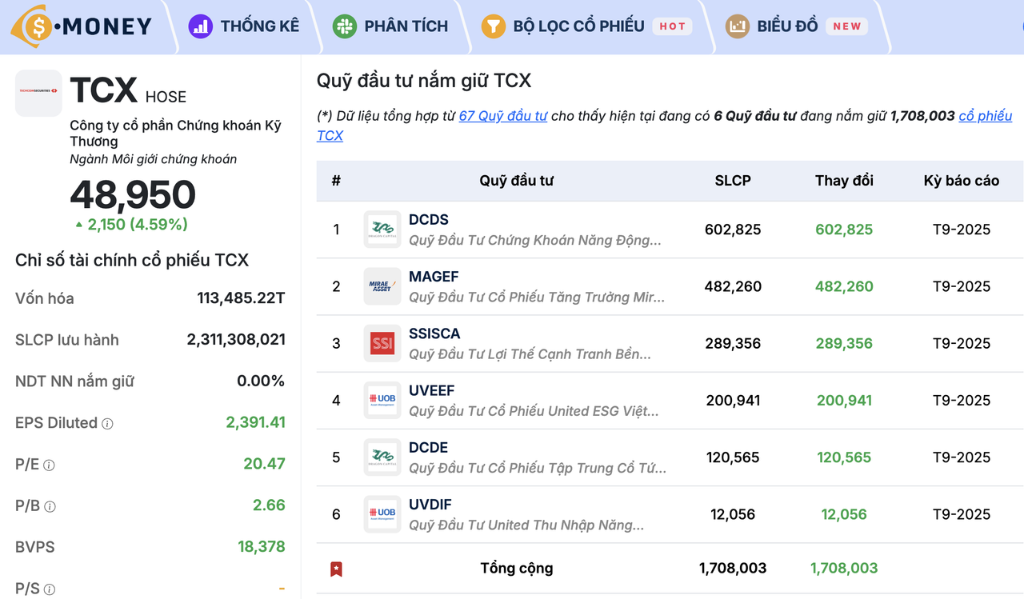Screen dimensions: 1024x599
Task: Click the EPS Diluted value 2,391.41
Action: click(255, 422)
